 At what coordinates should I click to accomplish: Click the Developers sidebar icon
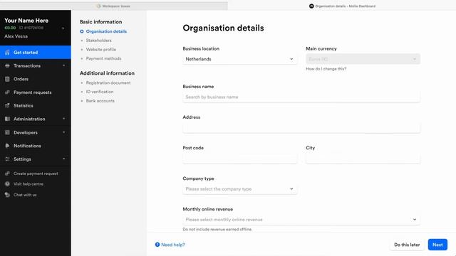tap(7, 132)
